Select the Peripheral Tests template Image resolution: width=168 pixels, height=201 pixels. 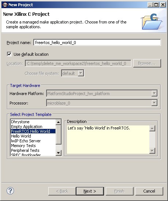33,150
